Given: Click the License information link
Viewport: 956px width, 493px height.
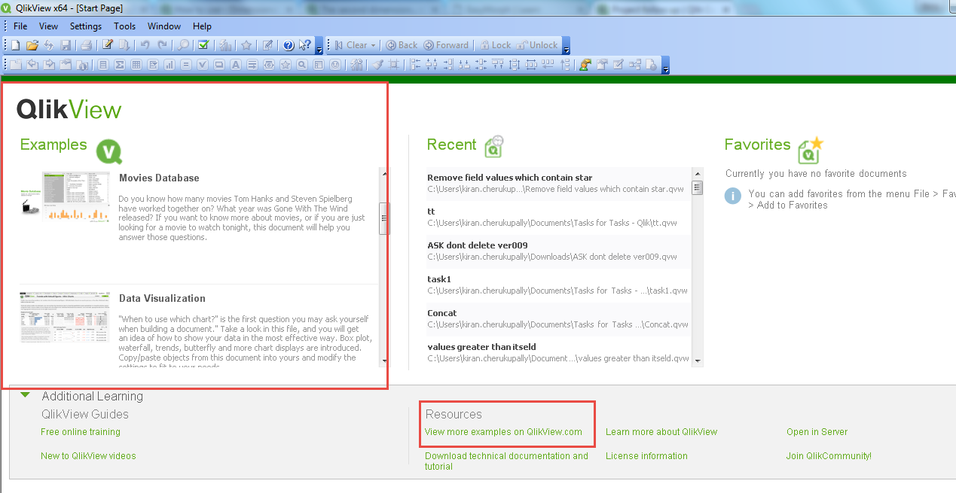Looking at the screenshot, I should [x=646, y=456].
